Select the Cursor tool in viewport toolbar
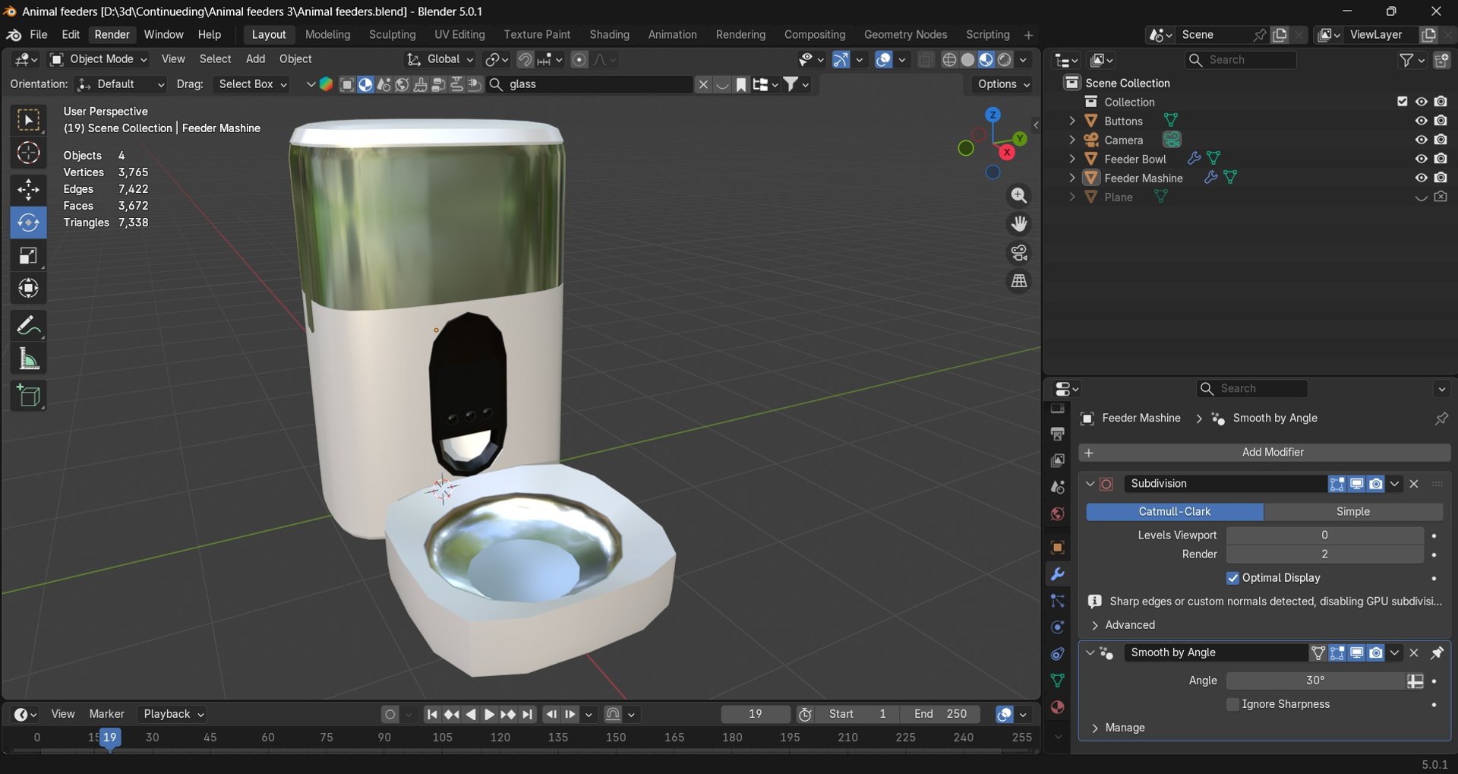The height and width of the screenshot is (774, 1458). click(28, 153)
